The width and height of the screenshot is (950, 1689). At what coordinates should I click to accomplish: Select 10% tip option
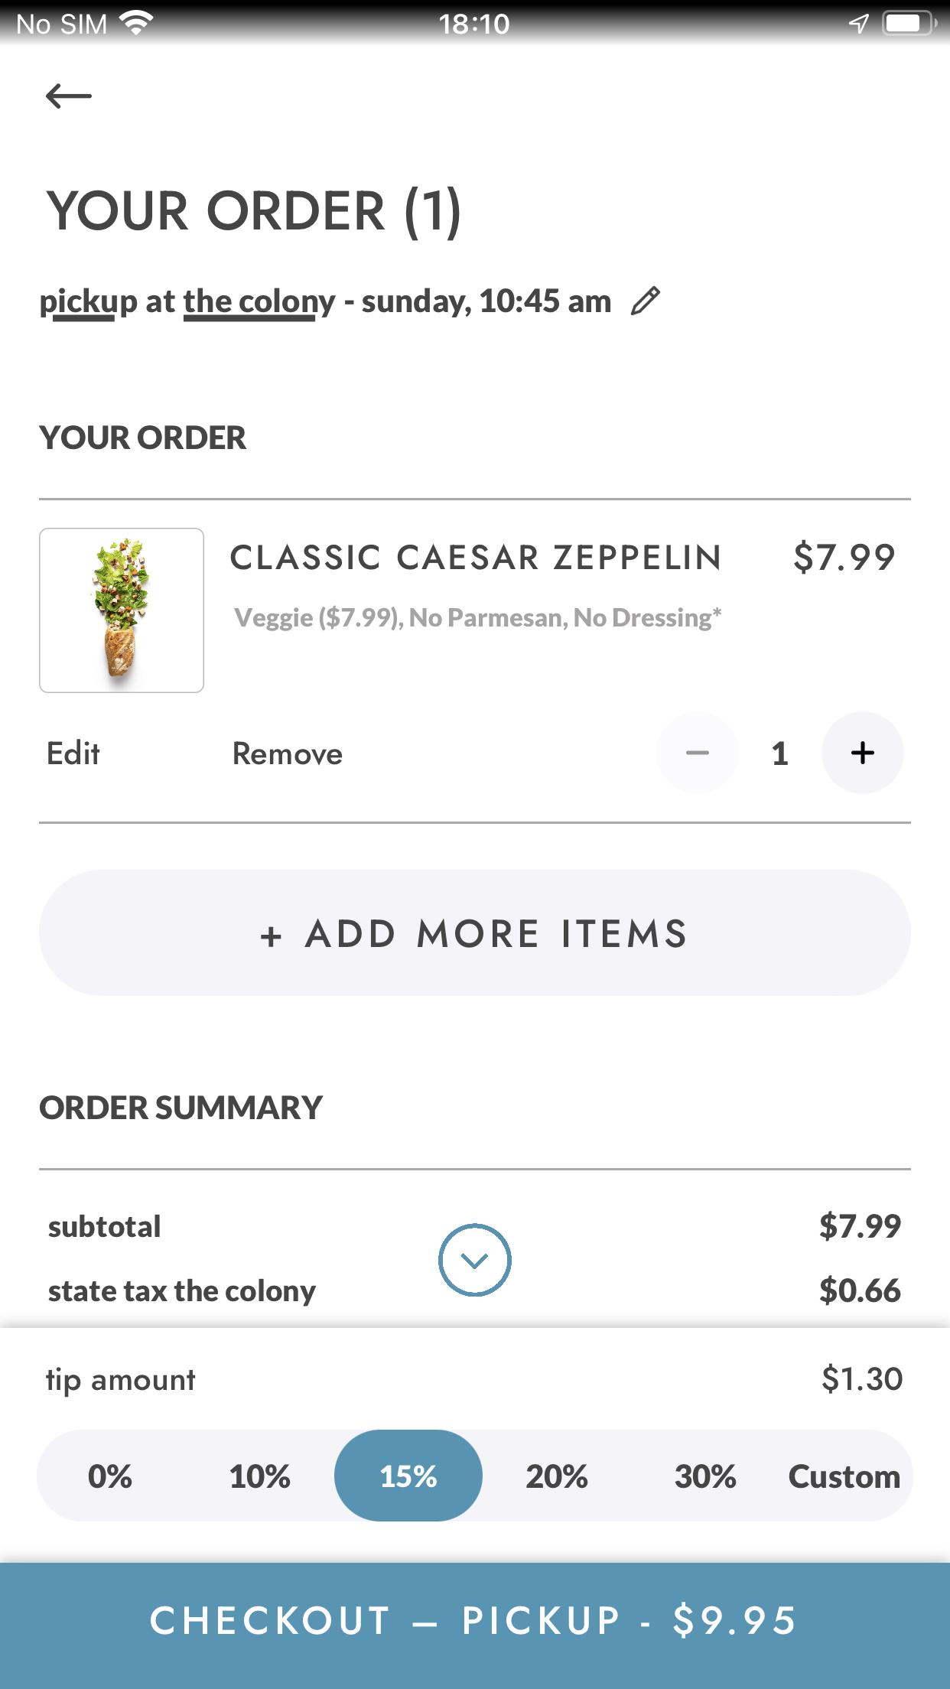click(x=259, y=1476)
